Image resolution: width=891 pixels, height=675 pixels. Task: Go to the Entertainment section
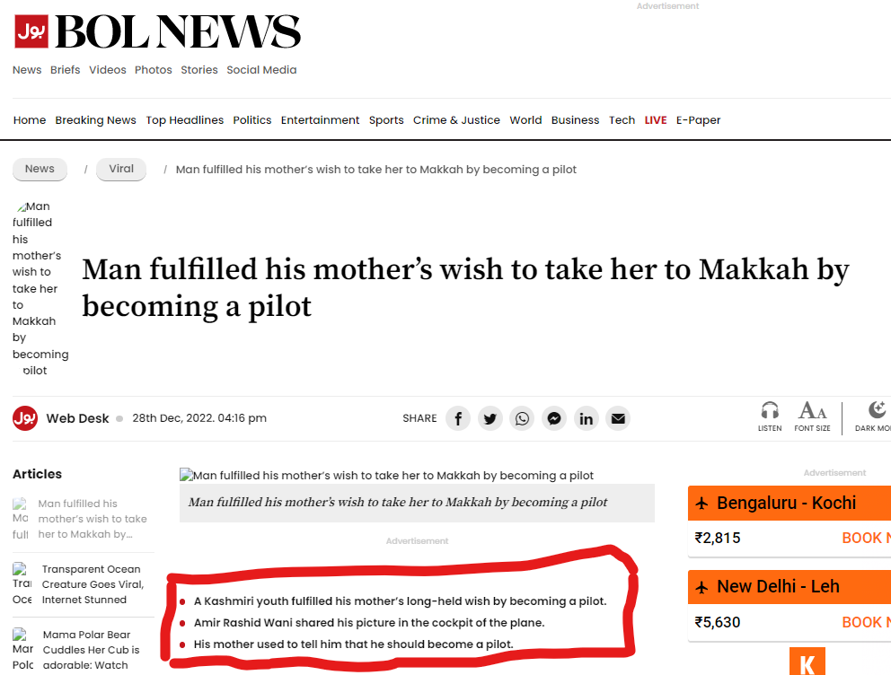point(320,120)
